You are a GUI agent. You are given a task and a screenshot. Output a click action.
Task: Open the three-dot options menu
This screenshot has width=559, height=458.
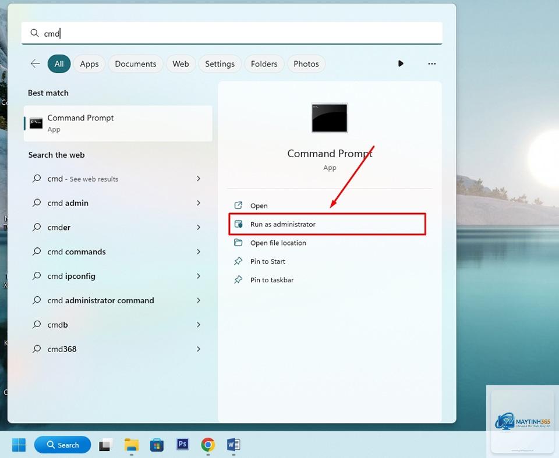point(431,63)
